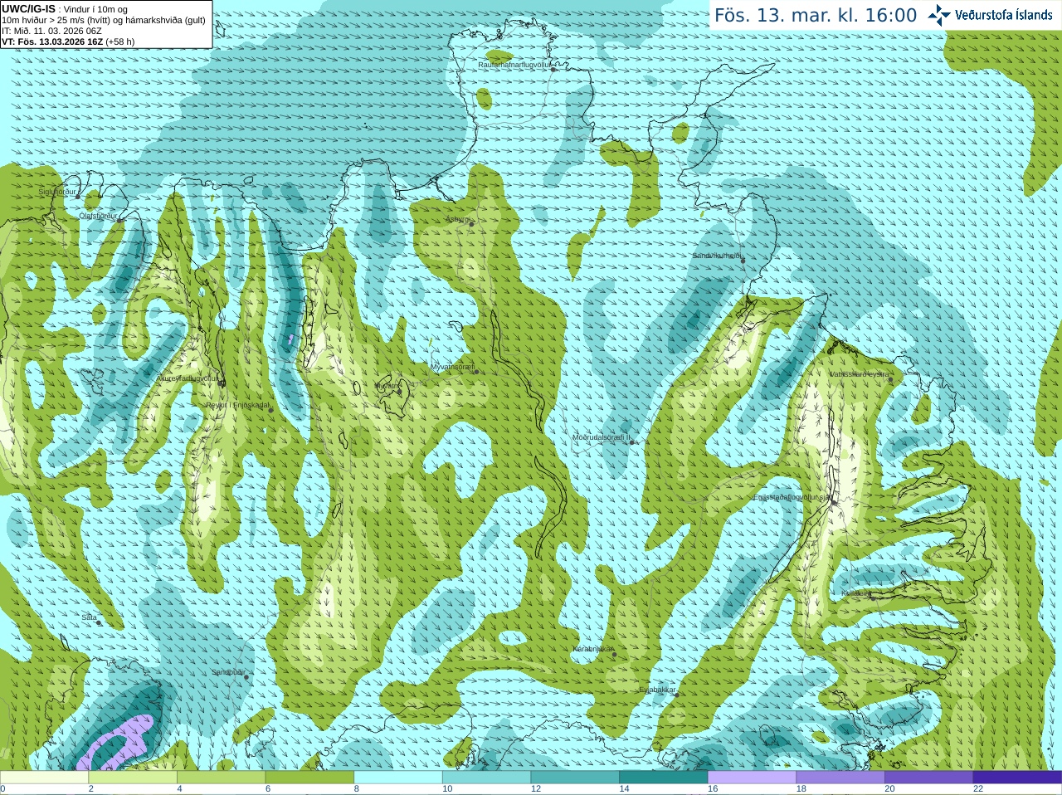Click the 8–10 m/s pale cyan legend swatch

click(x=398, y=778)
